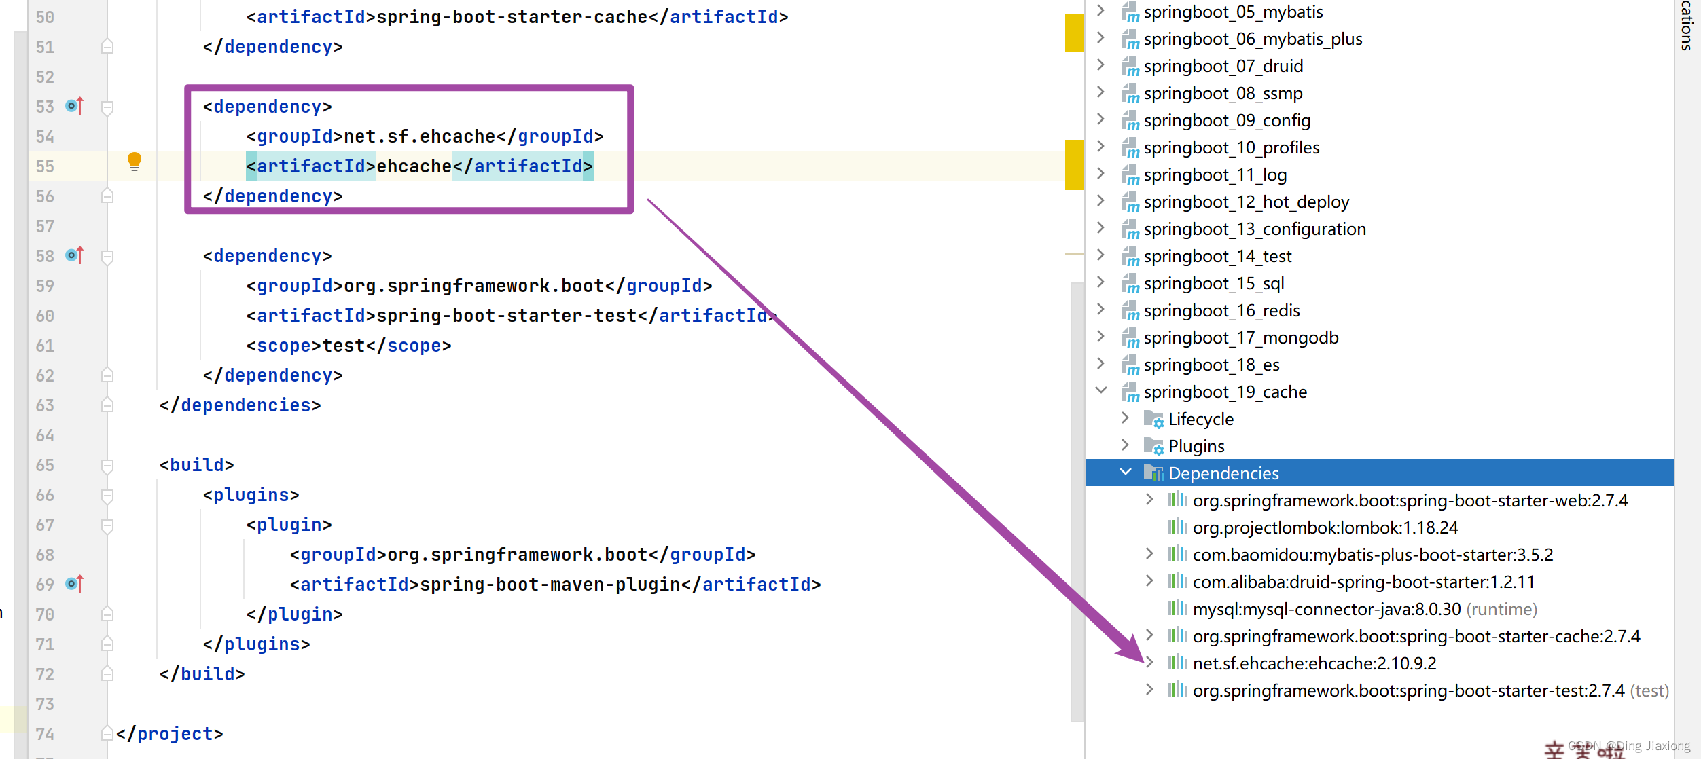Click yellow warning stripe beside line 55
Viewport: 1701px width, 759px height.
[x=1074, y=164]
